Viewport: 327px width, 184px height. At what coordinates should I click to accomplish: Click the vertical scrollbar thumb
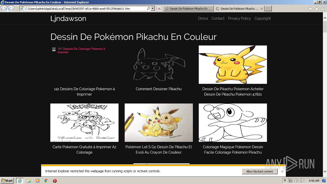325,27
